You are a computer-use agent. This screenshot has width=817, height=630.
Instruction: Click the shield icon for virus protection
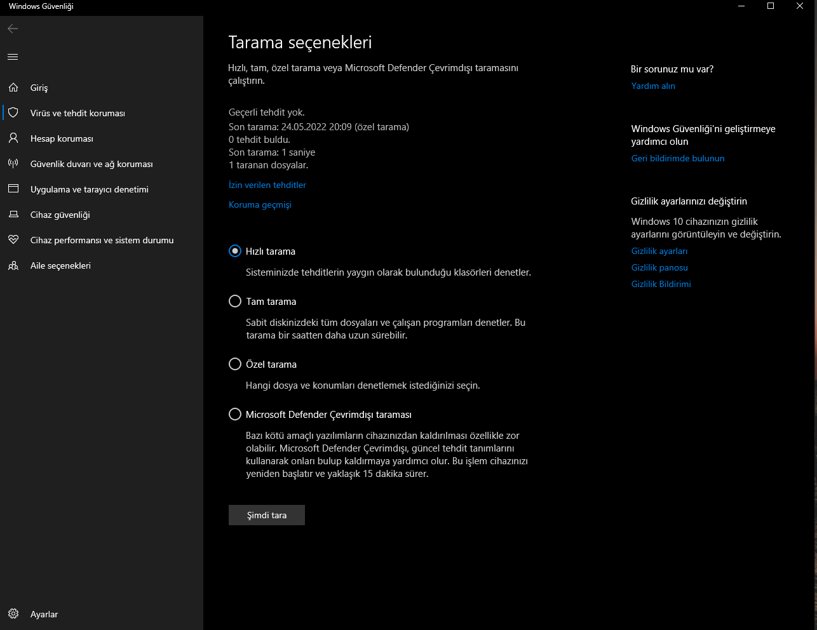13,113
